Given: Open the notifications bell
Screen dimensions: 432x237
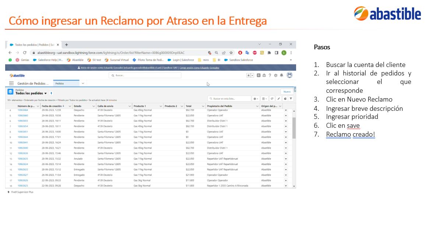Looking at the screenshot, I should pos(281,75).
